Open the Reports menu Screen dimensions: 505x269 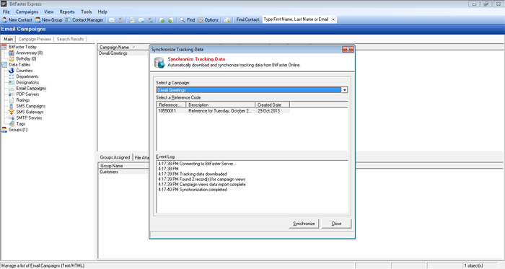(x=67, y=12)
